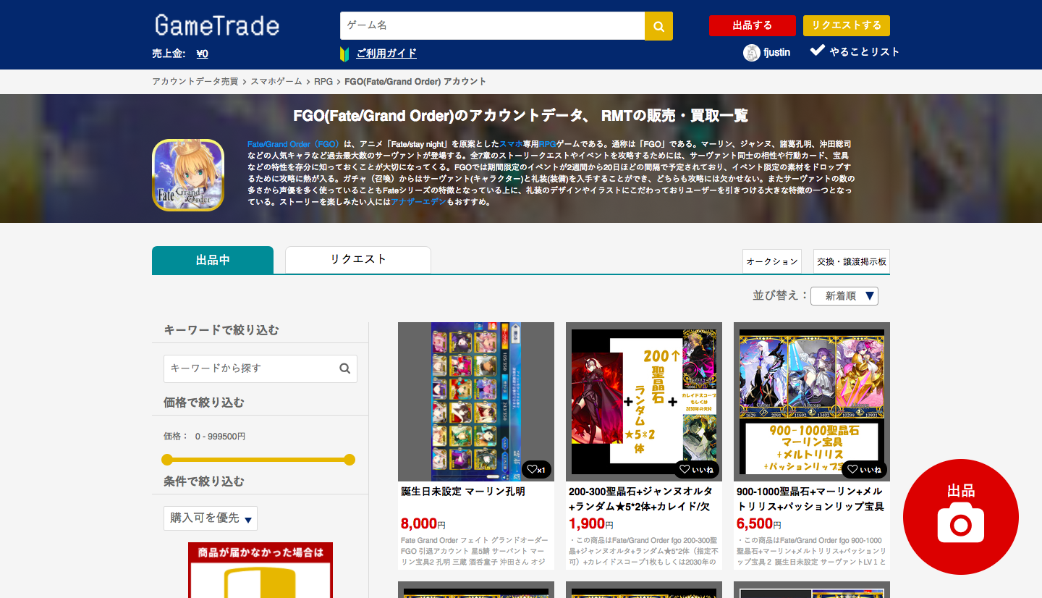Click the FGO(Fate/Grand Order) アカウント breadcrumb
Viewport: 1042px width, 598px height.
(415, 82)
